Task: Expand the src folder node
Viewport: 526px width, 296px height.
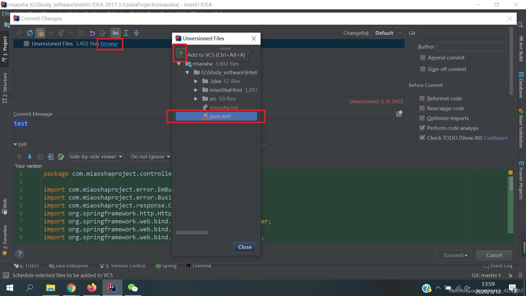Action: (196, 99)
